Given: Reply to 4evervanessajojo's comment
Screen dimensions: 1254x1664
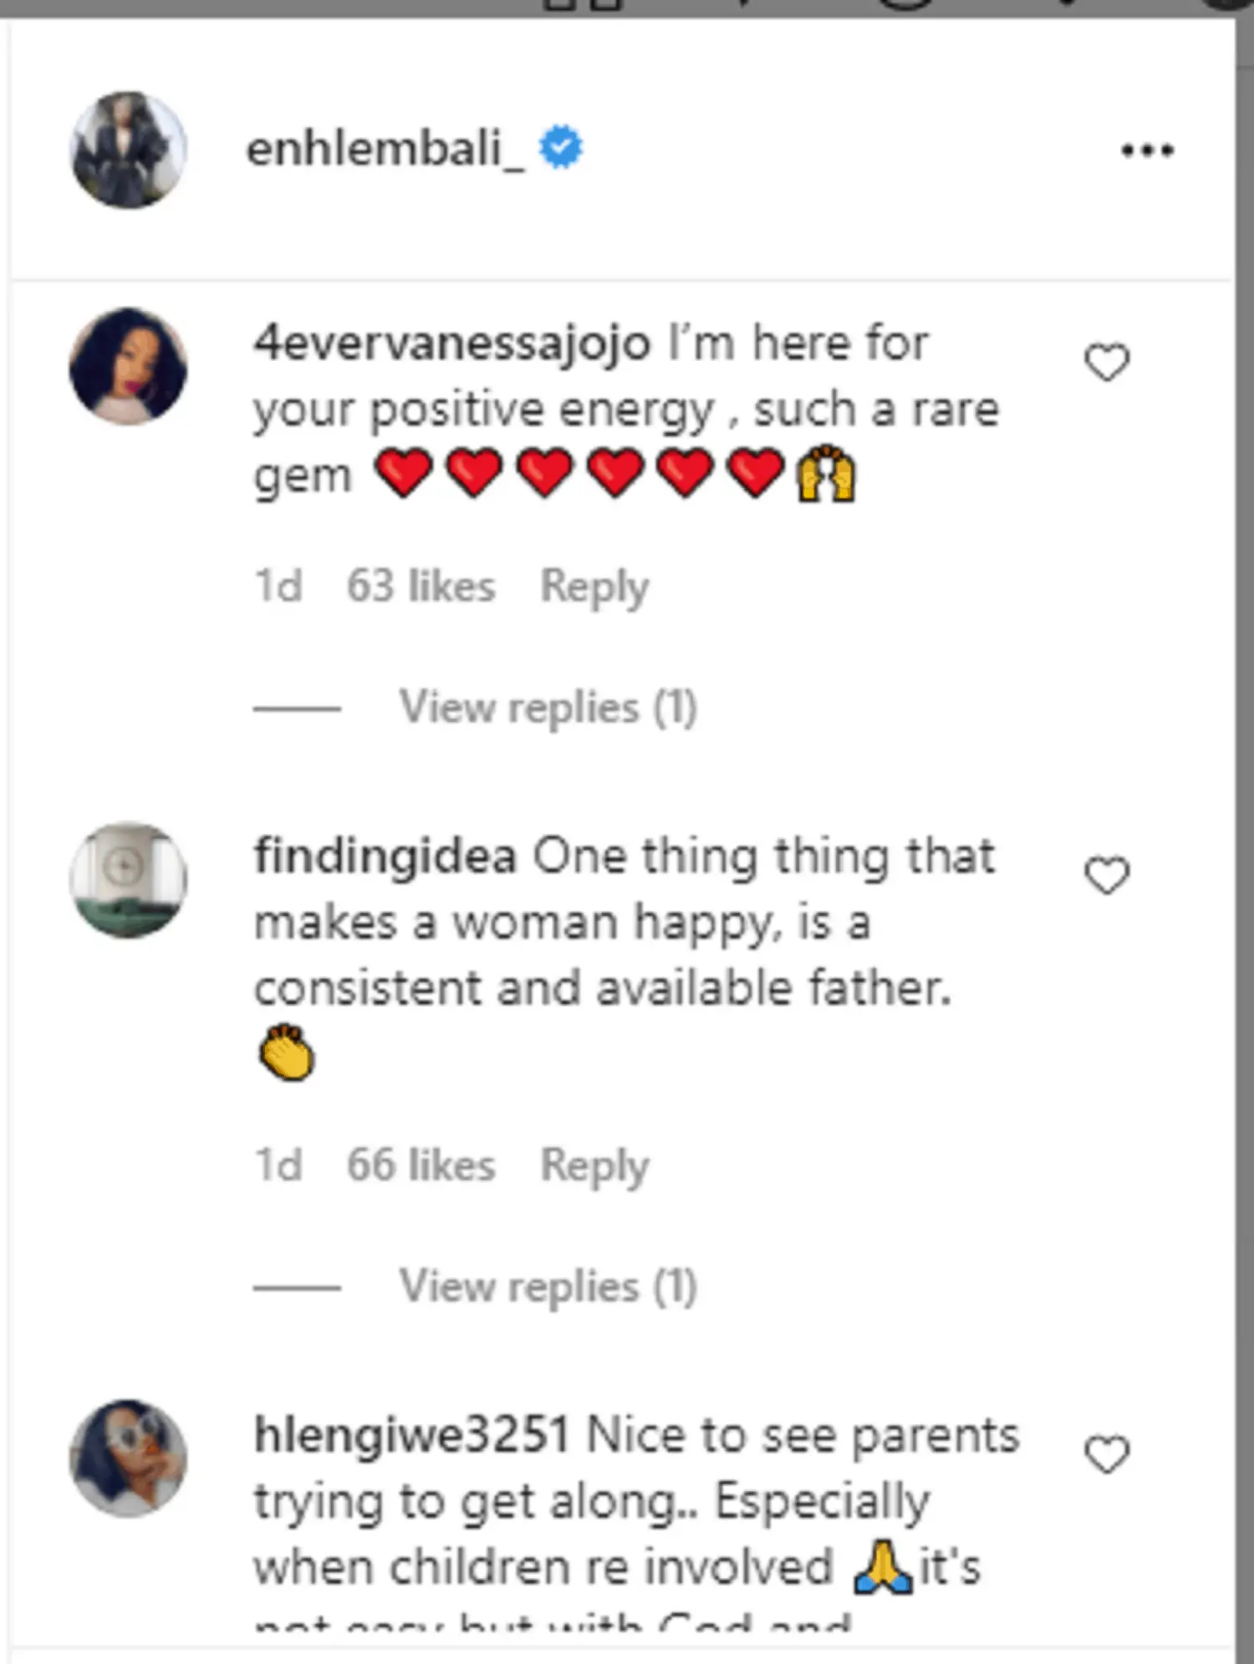Looking at the screenshot, I should [594, 586].
